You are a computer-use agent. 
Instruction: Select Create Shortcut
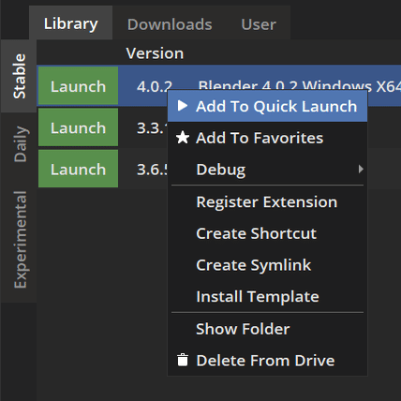click(x=267, y=233)
